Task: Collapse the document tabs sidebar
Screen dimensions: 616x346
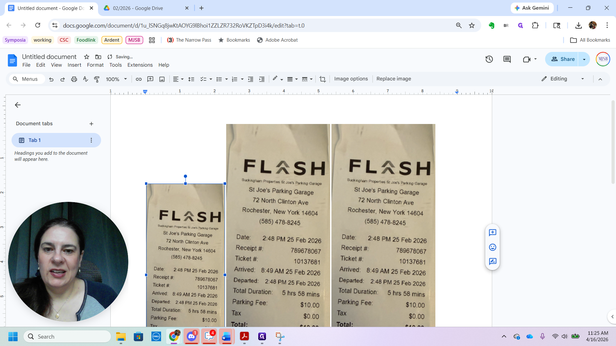Action: click(18, 105)
